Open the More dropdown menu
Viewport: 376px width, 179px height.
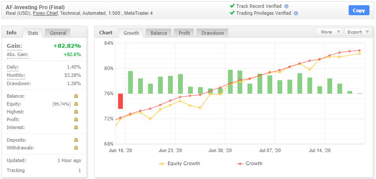[x=329, y=32]
